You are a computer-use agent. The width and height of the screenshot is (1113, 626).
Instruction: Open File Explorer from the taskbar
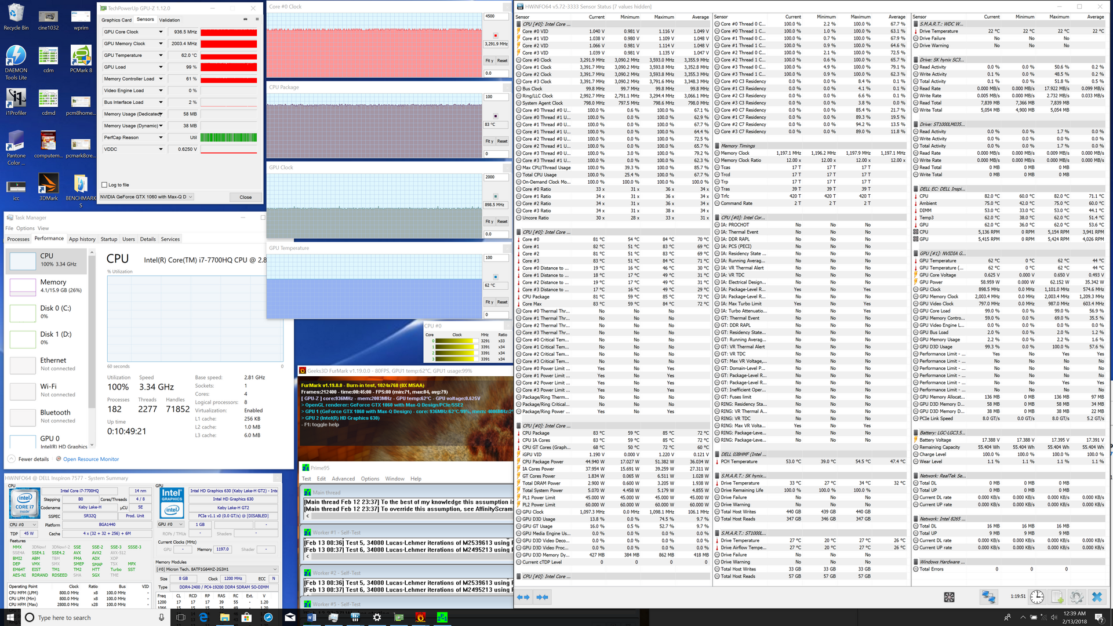coord(224,617)
